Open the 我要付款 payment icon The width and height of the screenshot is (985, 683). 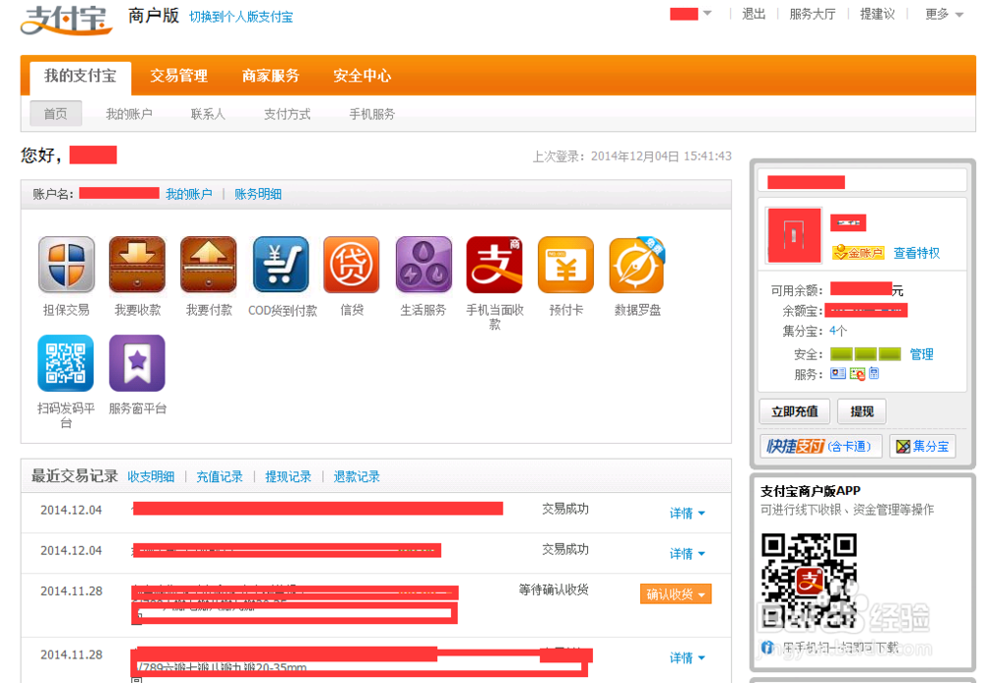208,264
